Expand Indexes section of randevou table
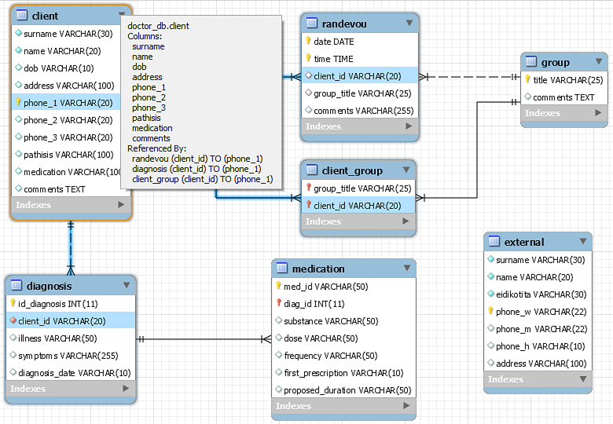This screenshot has height=424, width=613. click(409, 126)
